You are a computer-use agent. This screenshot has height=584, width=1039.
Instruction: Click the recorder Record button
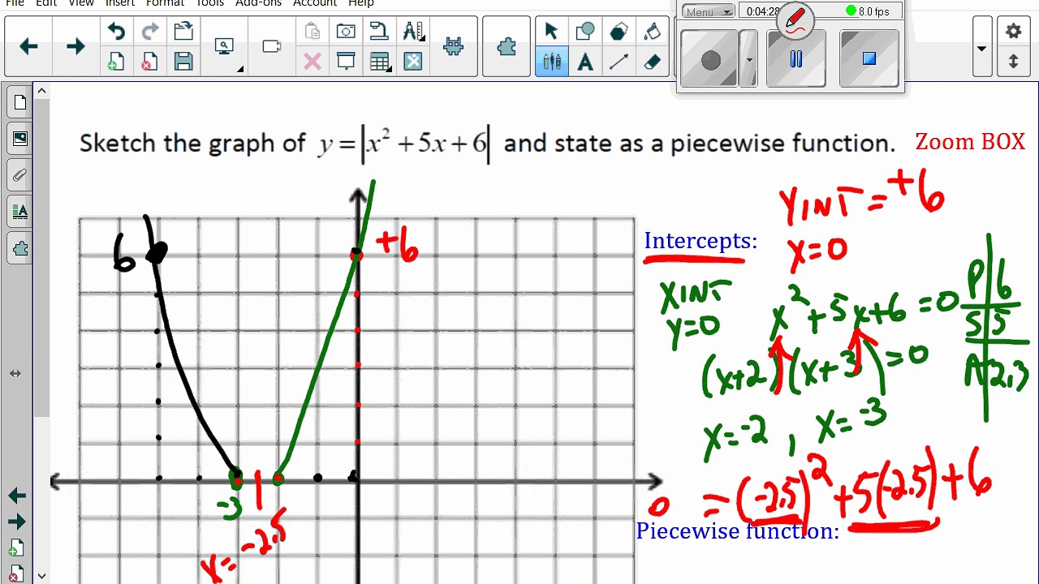pos(710,58)
